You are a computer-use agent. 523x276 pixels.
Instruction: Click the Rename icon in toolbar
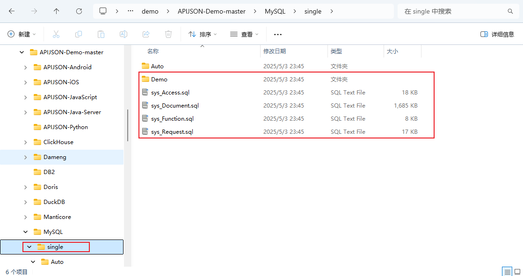123,34
